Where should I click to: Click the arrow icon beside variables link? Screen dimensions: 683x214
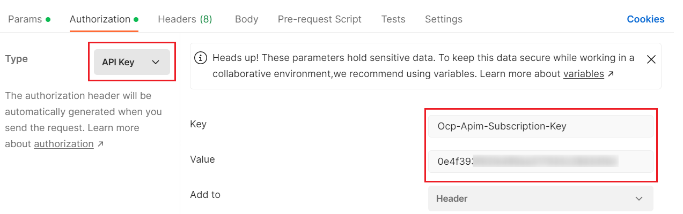click(610, 74)
